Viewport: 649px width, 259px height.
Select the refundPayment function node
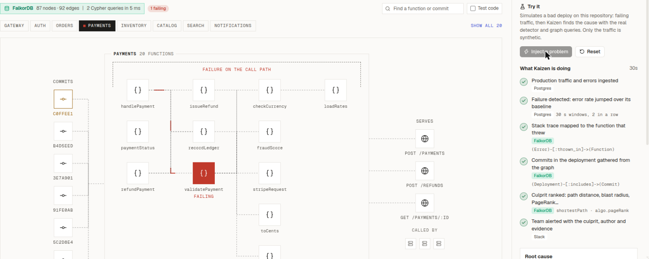pos(138,173)
